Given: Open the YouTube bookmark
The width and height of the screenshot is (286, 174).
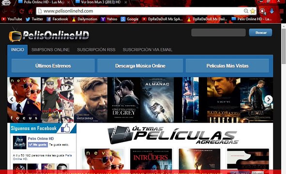Looking at the screenshot, I should pos(12,19).
